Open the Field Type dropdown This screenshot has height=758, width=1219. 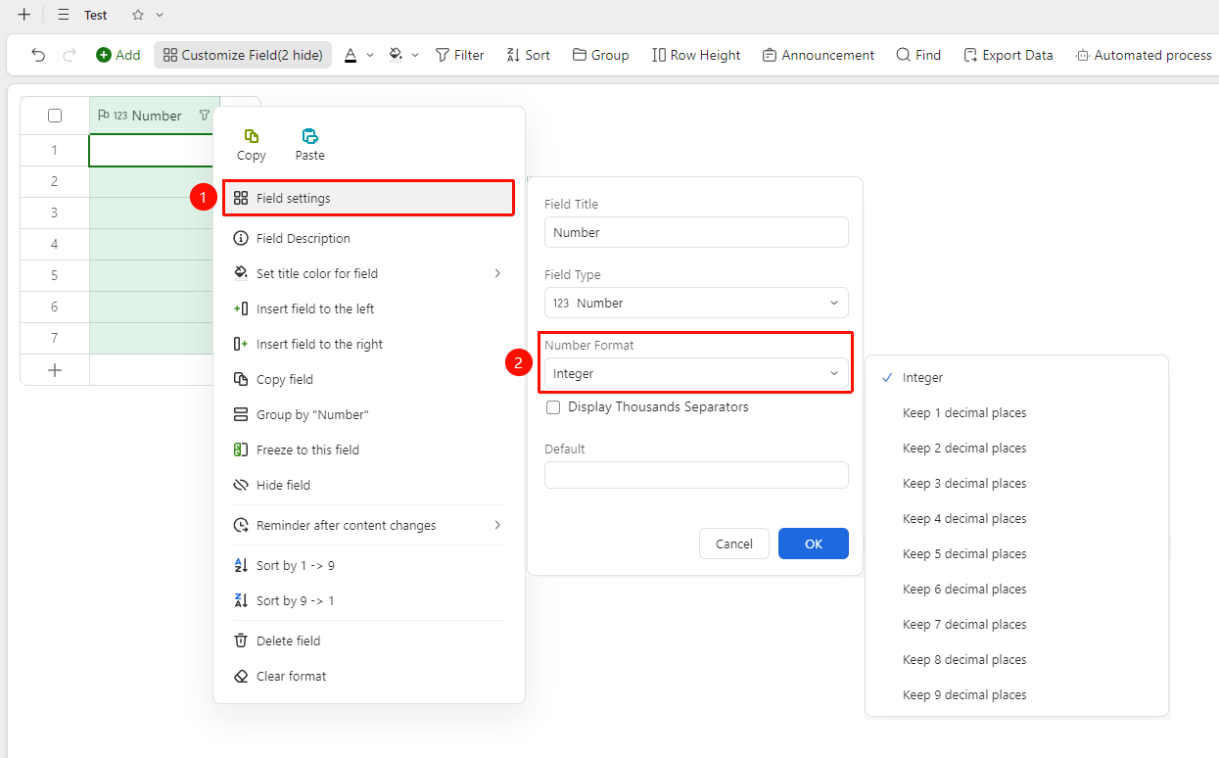[696, 303]
